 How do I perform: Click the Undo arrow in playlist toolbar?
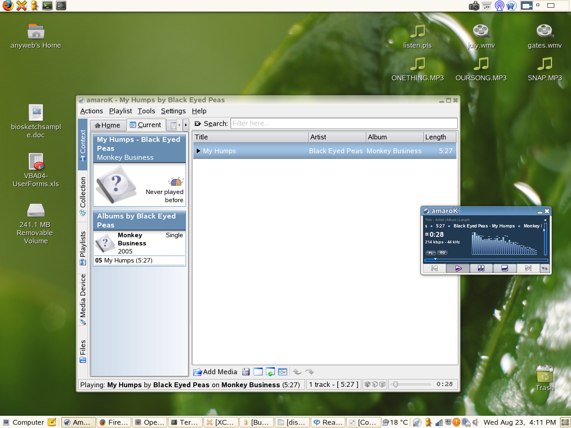297,372
